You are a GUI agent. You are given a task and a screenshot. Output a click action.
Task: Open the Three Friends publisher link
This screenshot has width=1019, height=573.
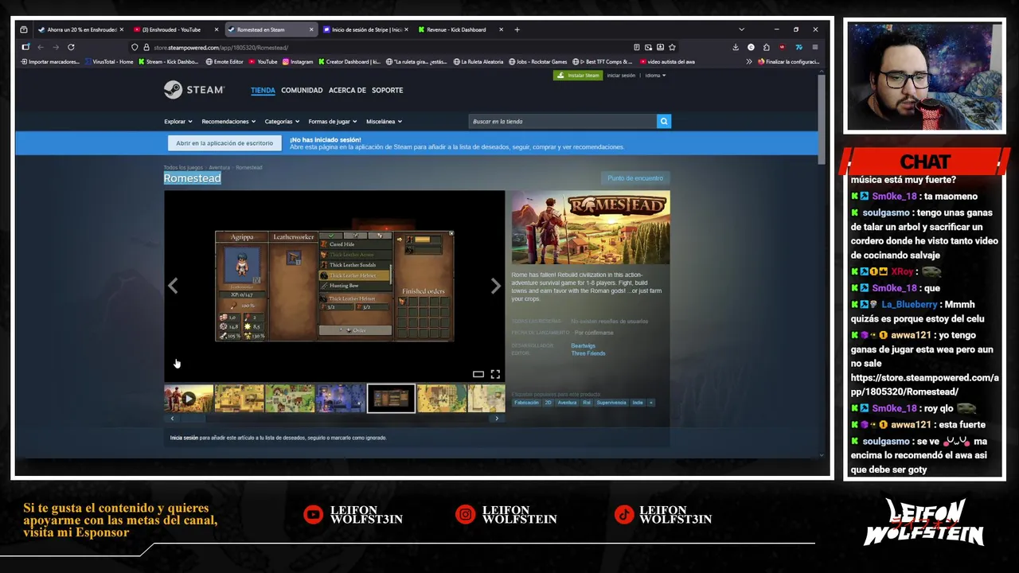pos(588,353)
